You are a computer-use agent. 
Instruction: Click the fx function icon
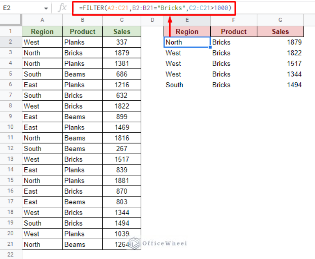[x=62, y=7]
